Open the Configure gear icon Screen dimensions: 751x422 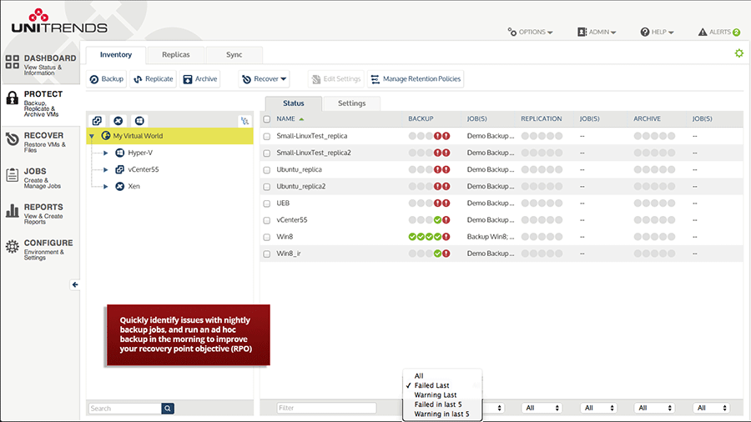point(12,246)
